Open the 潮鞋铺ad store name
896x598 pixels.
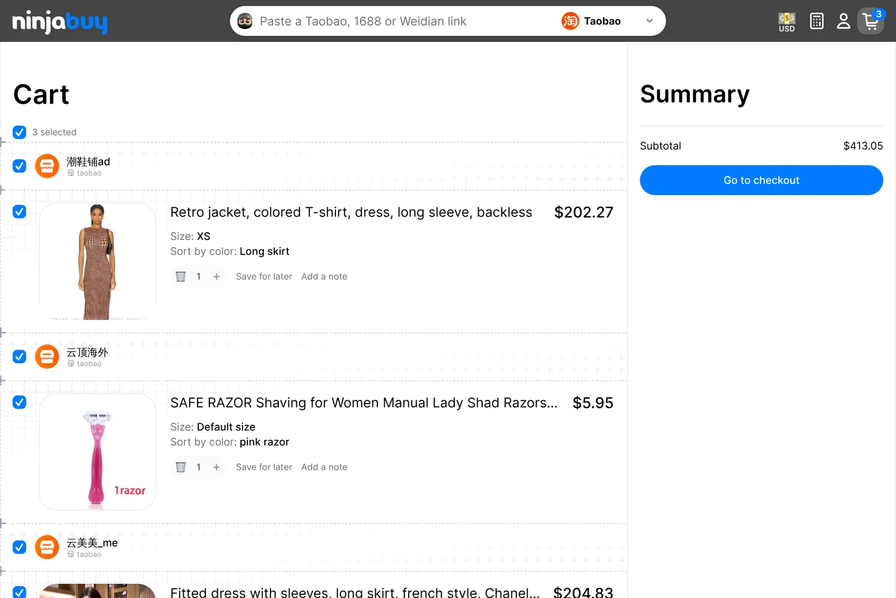pyautogui.click(x=88, y=162)
